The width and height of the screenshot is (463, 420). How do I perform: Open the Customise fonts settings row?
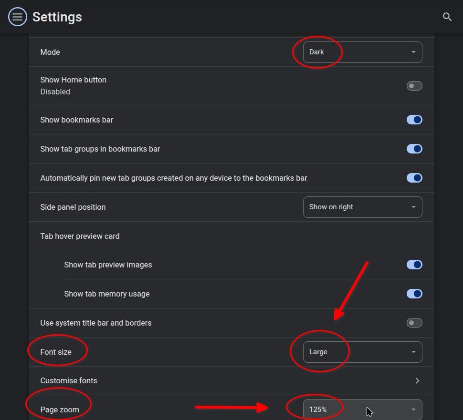click(191, 380)
